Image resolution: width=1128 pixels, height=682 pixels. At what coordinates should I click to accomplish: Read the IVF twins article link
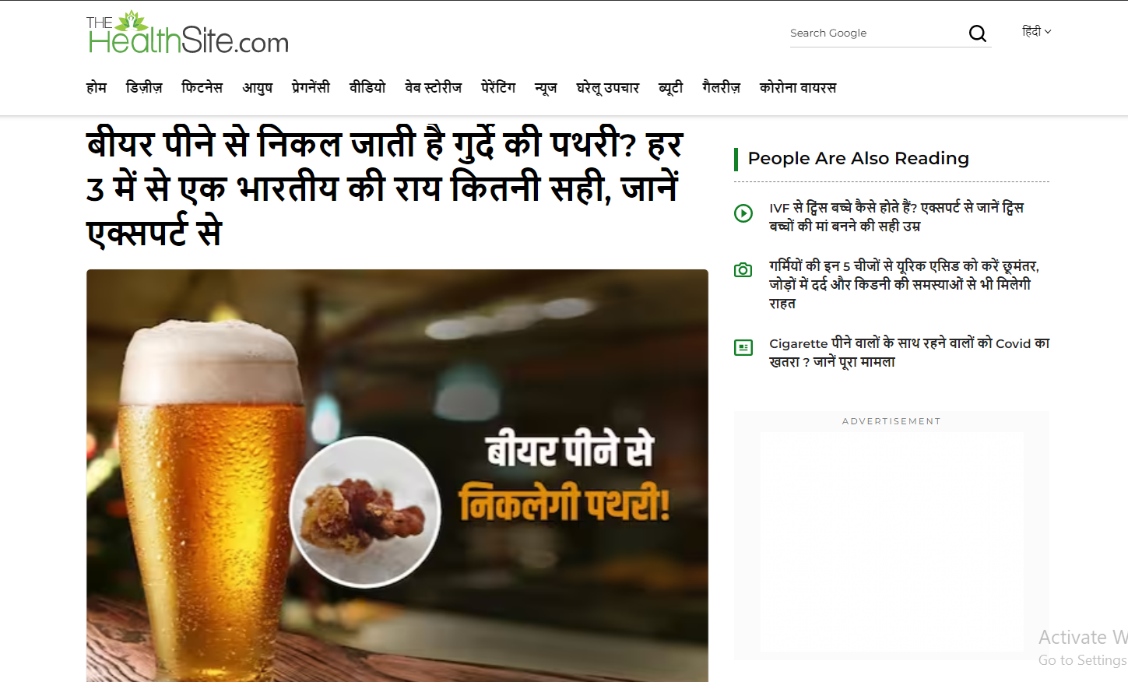click(896, 216)
